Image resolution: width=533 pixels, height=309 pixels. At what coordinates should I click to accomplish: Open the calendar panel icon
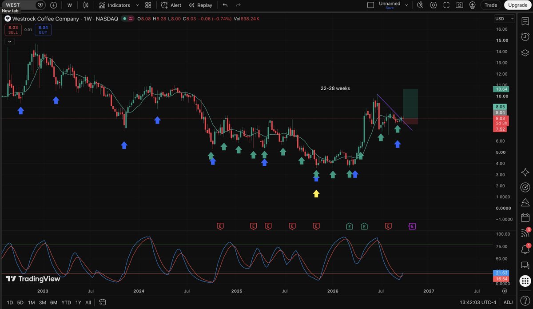pos(525,217)
